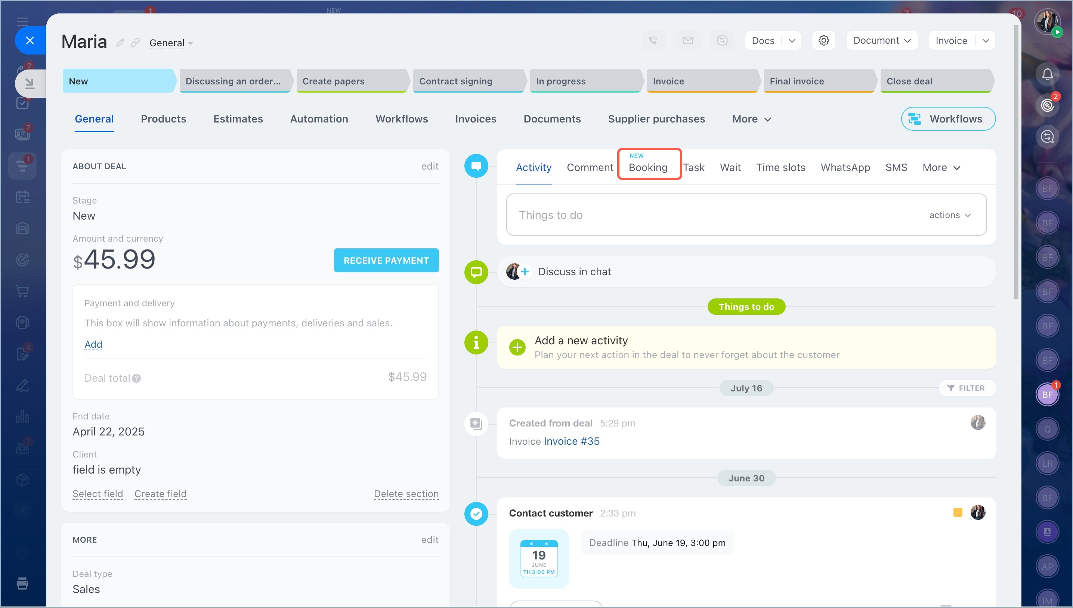Viewport: 1073px width, 608px height.
Task: Open the settings gear in deal header
Action: click(x=823, y=40)
